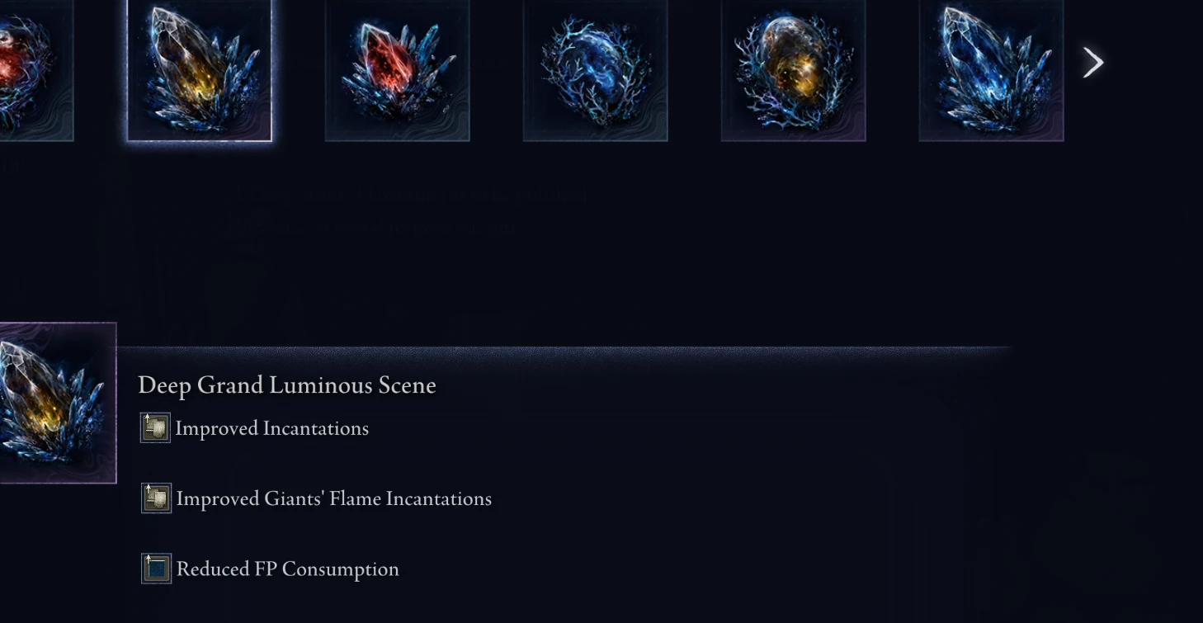This screenshot has height=623, width=1203.
Task: Click the Reduced FP Consumption text
Action: pyautogui.click(x=288, y=569)
